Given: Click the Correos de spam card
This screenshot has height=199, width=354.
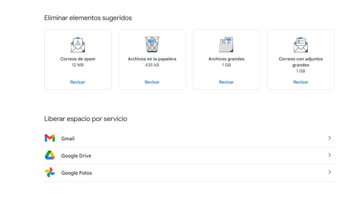Looking at the screenshot, I should coord(77,59).
